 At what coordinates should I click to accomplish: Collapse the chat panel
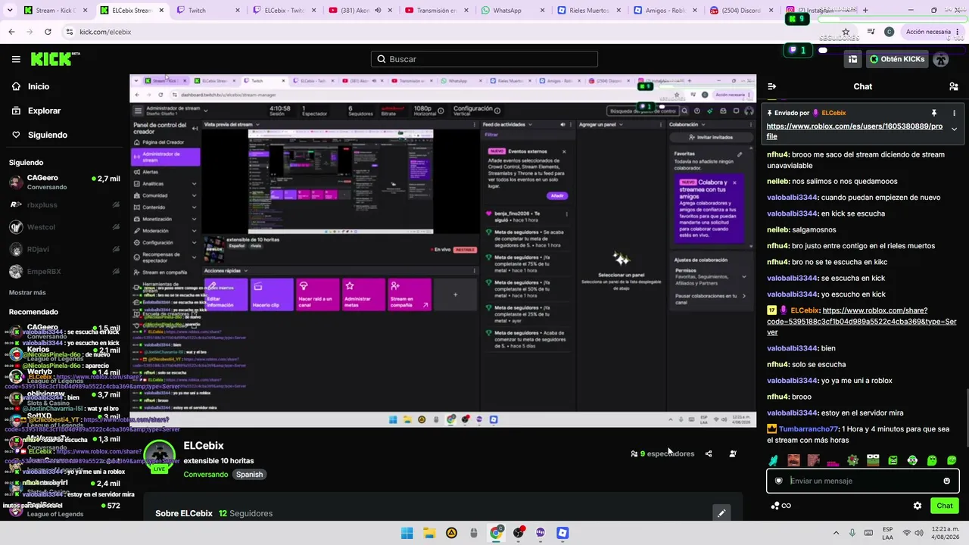771,86
